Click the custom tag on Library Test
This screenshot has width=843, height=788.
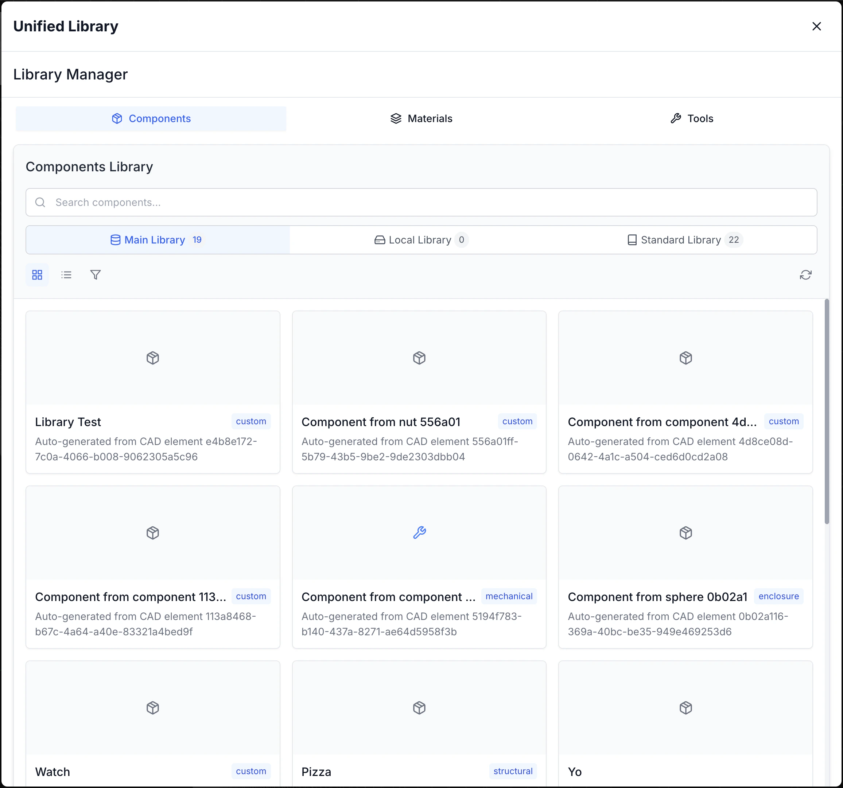pyautogui.click(x=251, y=421)
